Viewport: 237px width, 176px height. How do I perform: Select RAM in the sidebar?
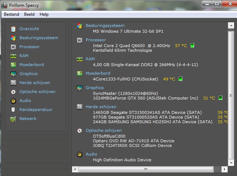click(x=24, y=56)
